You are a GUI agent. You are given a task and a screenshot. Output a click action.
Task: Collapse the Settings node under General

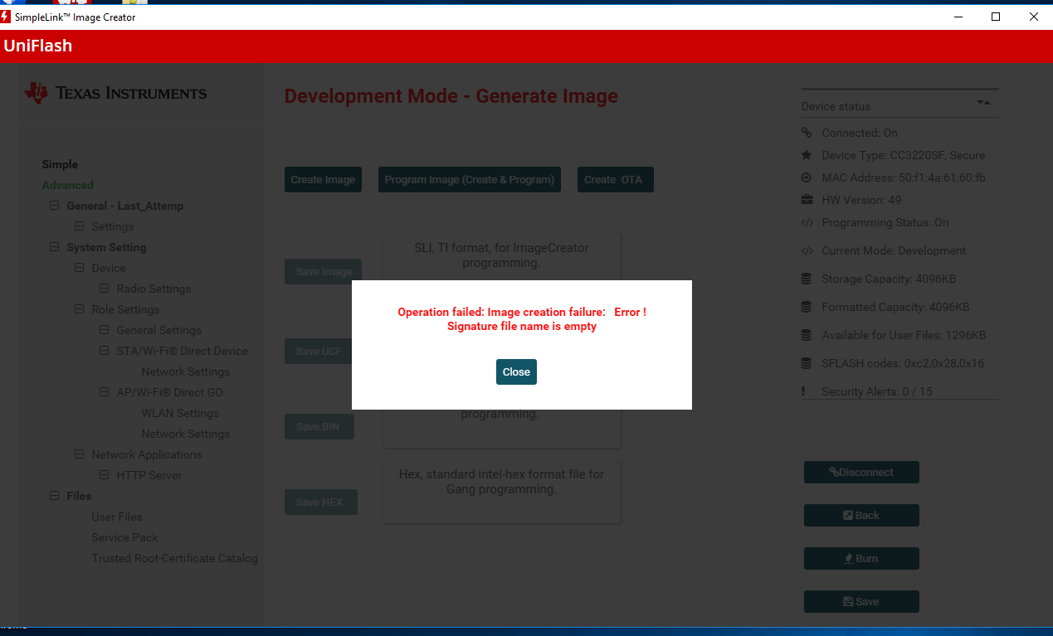(79, 226)
